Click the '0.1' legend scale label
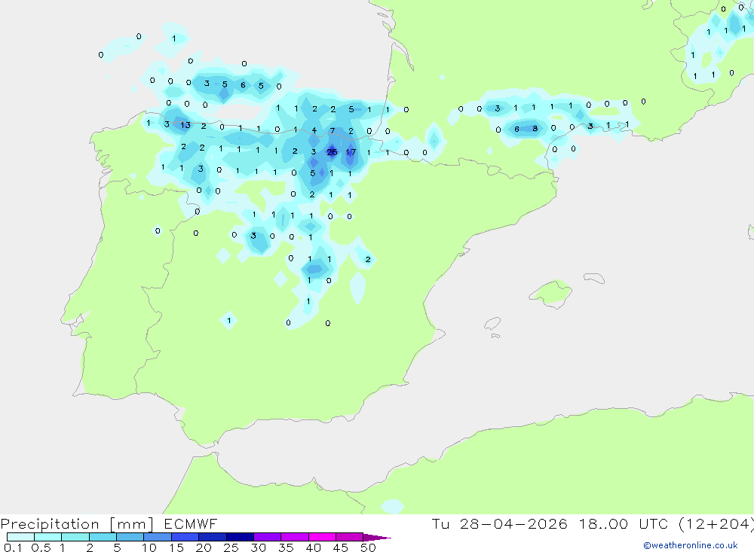 click(x=13, y=547)
